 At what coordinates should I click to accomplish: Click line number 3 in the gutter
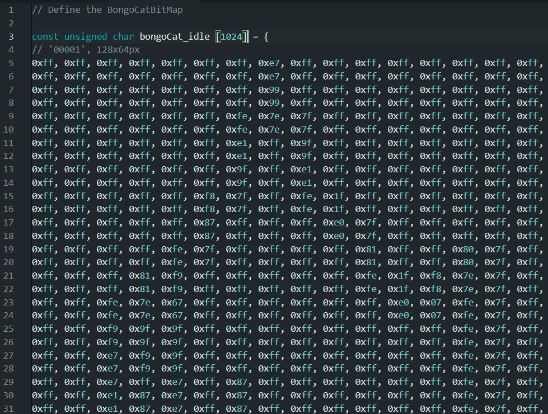[11, 36]
